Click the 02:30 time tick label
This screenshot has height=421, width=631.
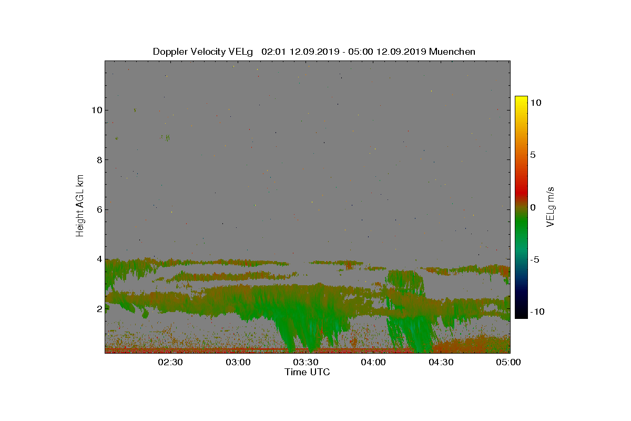pyautogui.click(x=170, y=363)
